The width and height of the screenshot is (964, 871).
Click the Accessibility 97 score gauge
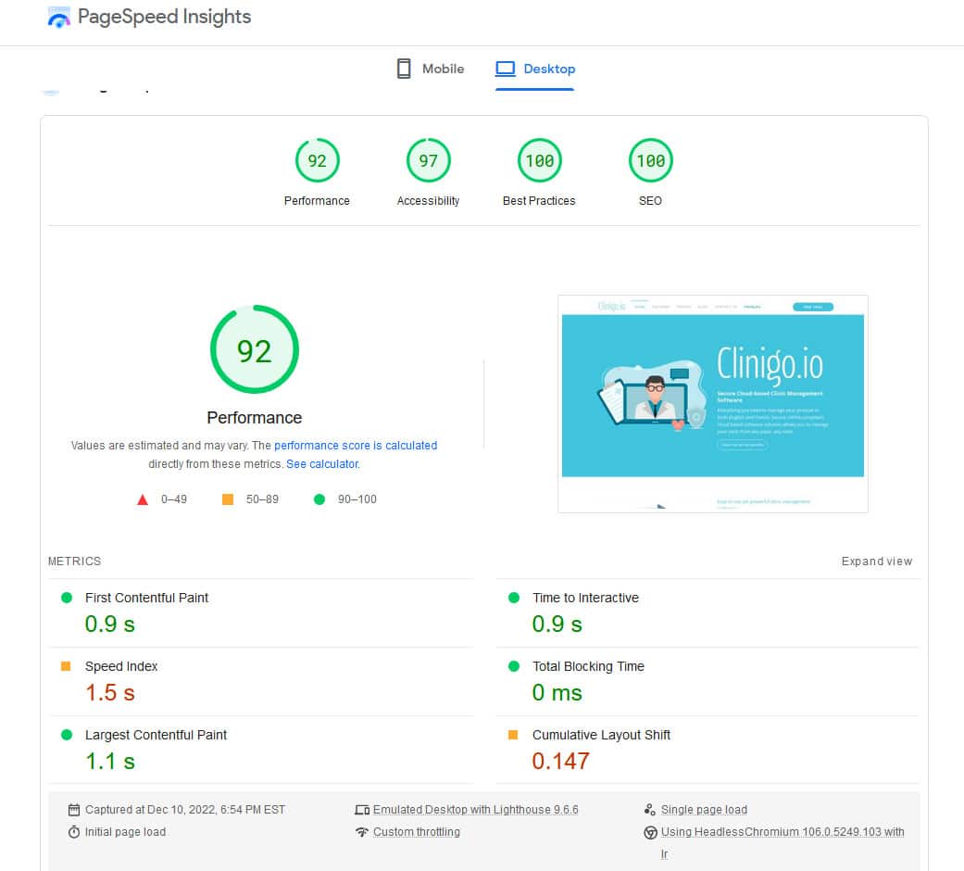pyautogui.click(x=428, y=161)
